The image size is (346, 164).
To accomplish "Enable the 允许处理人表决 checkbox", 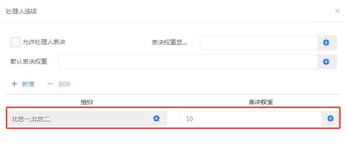I will click(15, 42).
